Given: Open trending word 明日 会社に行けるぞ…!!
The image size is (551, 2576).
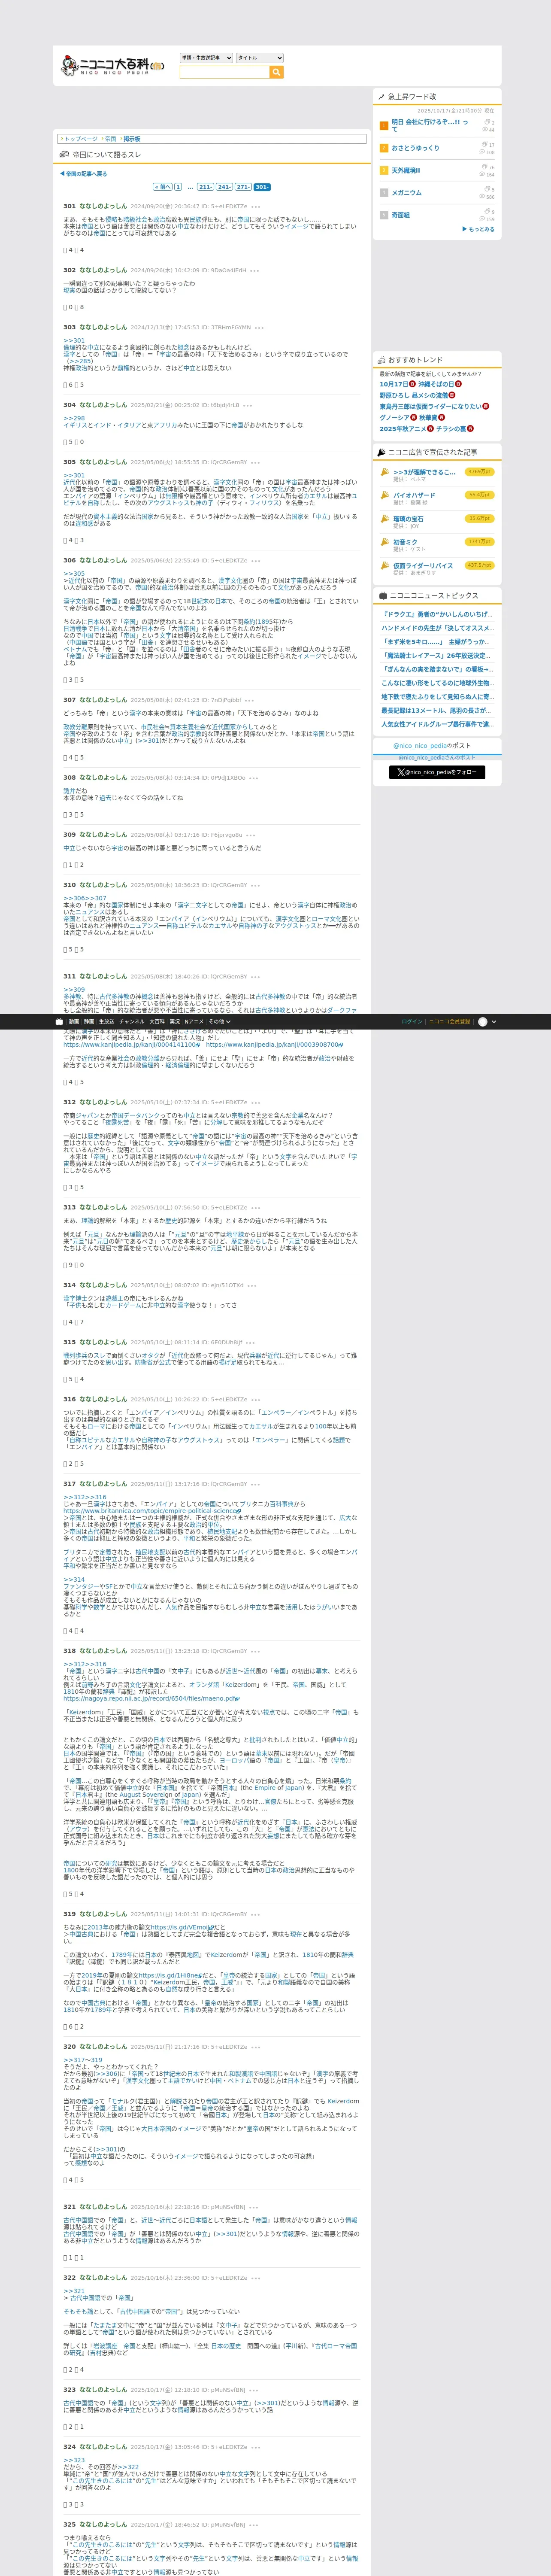Looking at the screenshot, I should (x=430, y=125).
